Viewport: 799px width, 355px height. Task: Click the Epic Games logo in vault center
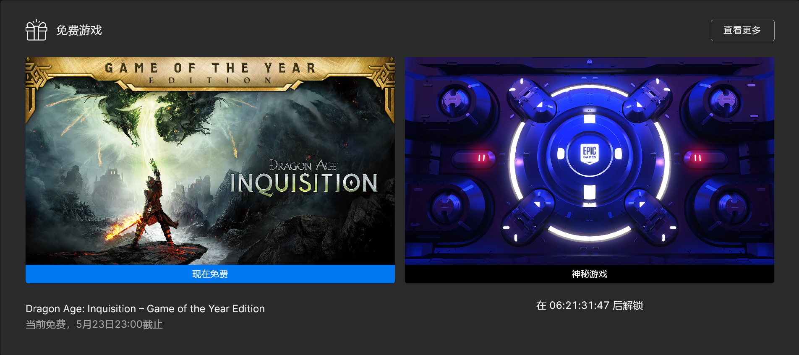pyautogui.click(x=590, y=154)
